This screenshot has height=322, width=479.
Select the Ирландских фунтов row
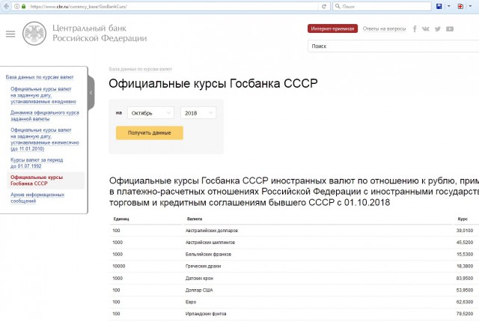coord(294,314)
